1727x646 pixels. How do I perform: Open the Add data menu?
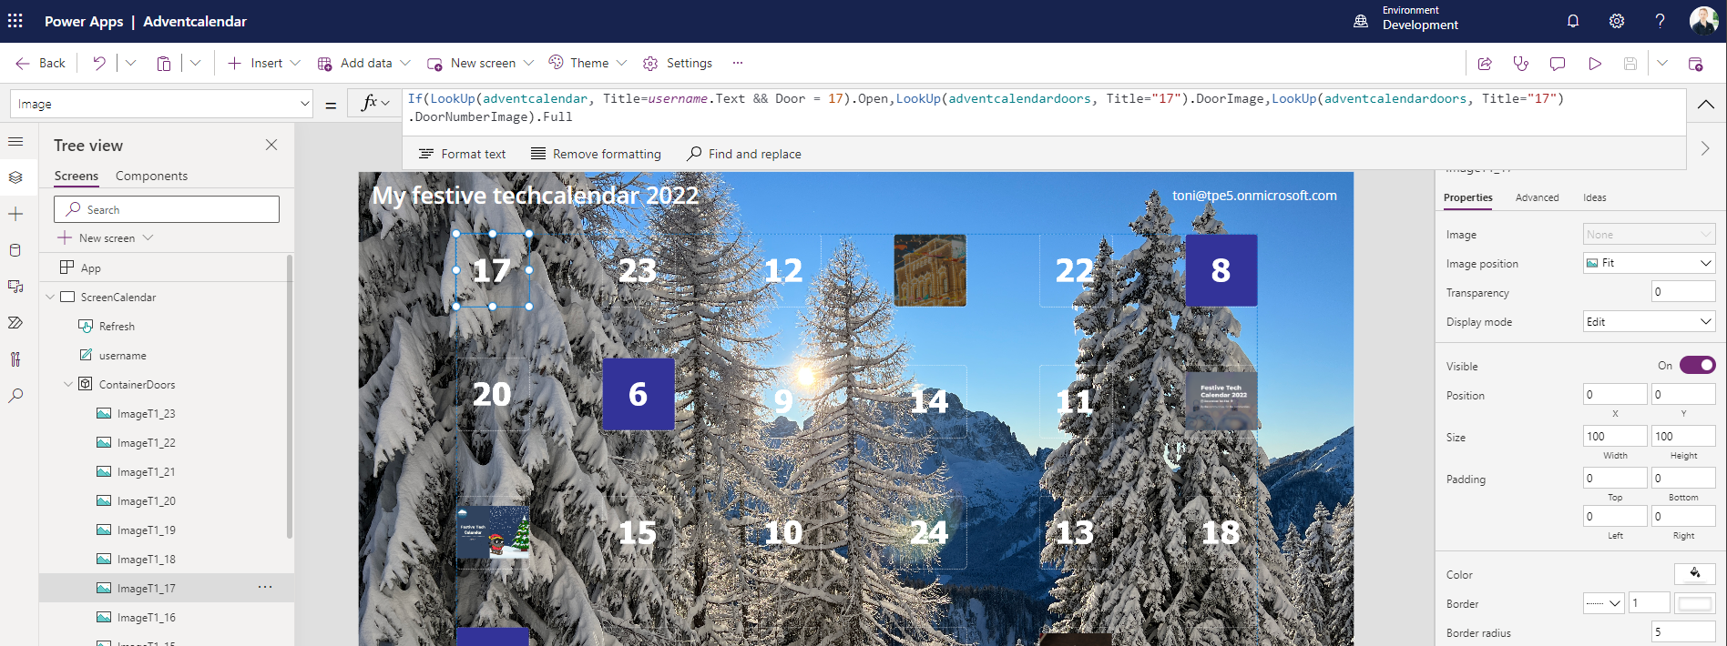(364, 63)
